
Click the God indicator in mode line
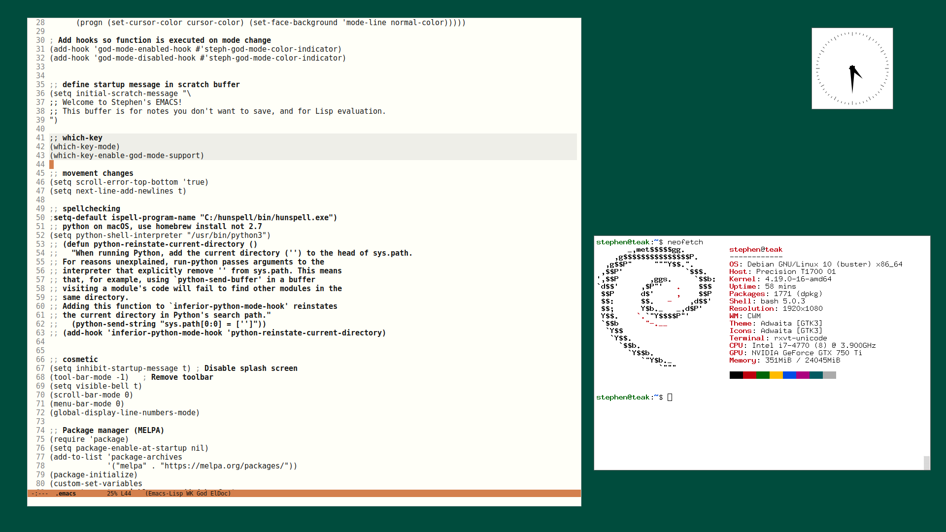(x=202, y=494)
